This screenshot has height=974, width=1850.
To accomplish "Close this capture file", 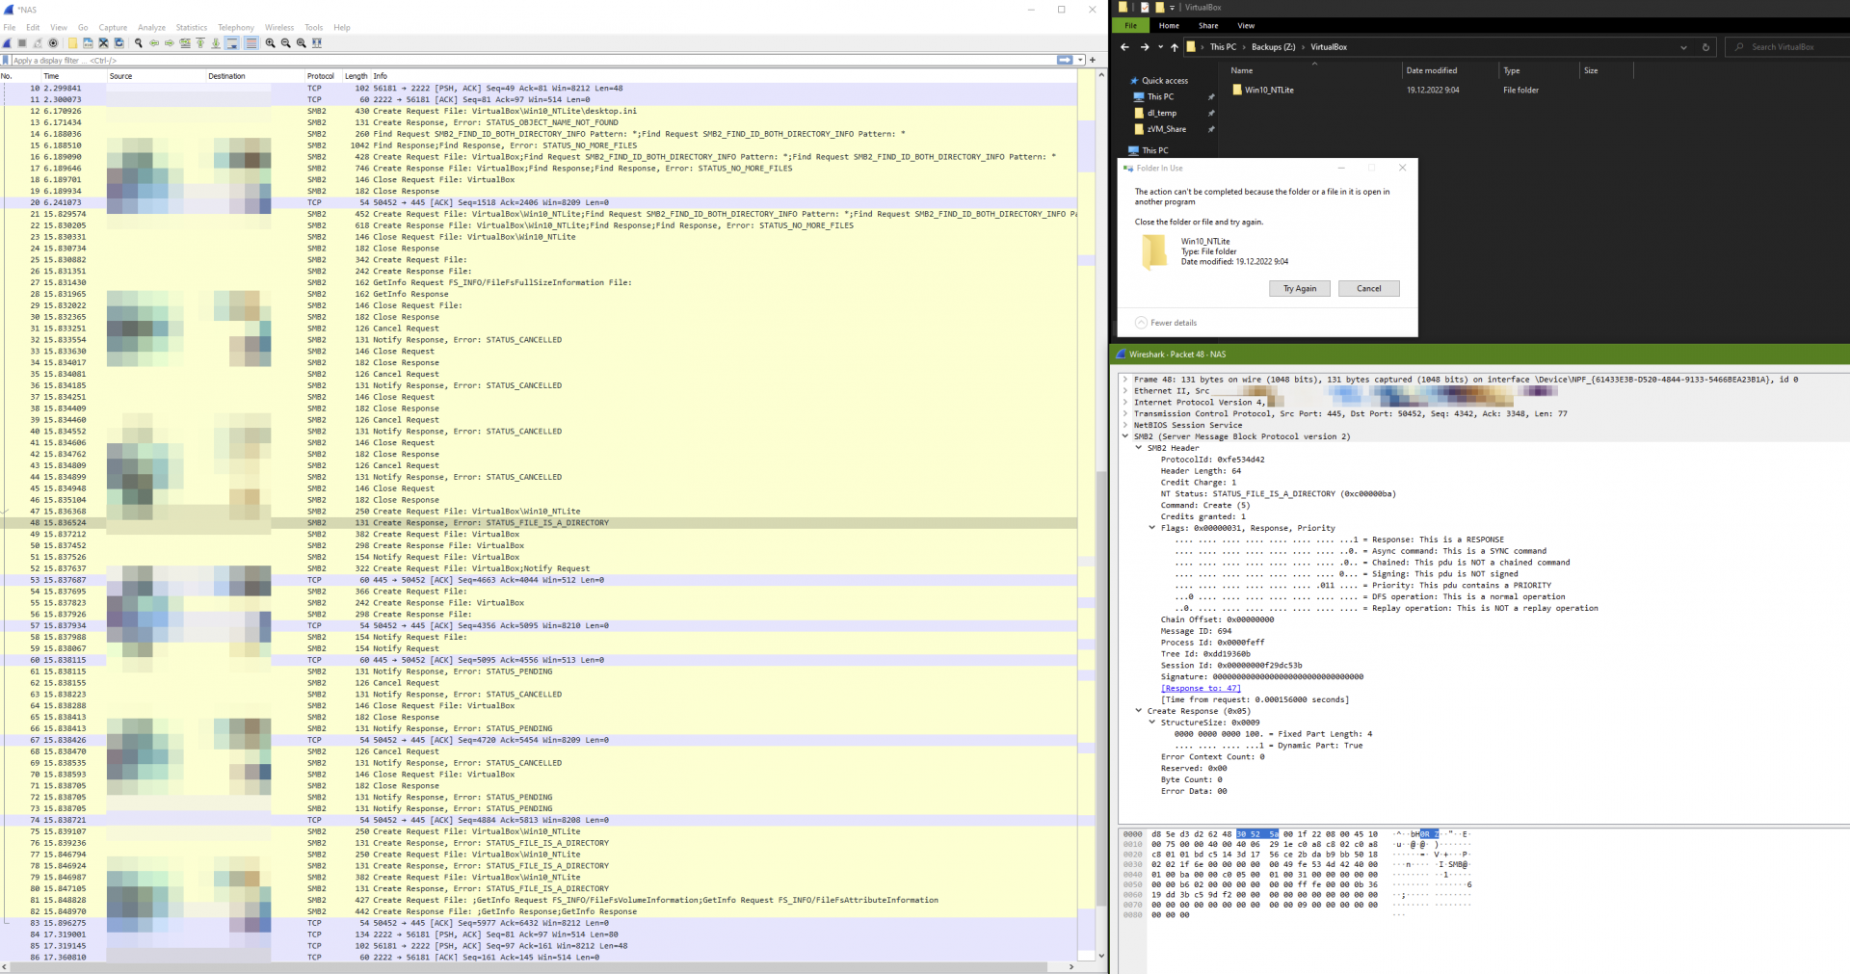I will 103,43.
